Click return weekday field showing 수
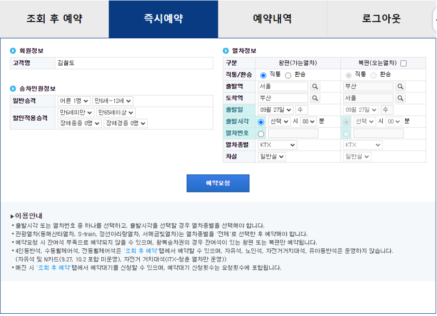The image size is (437, 316). click(387, 110)
